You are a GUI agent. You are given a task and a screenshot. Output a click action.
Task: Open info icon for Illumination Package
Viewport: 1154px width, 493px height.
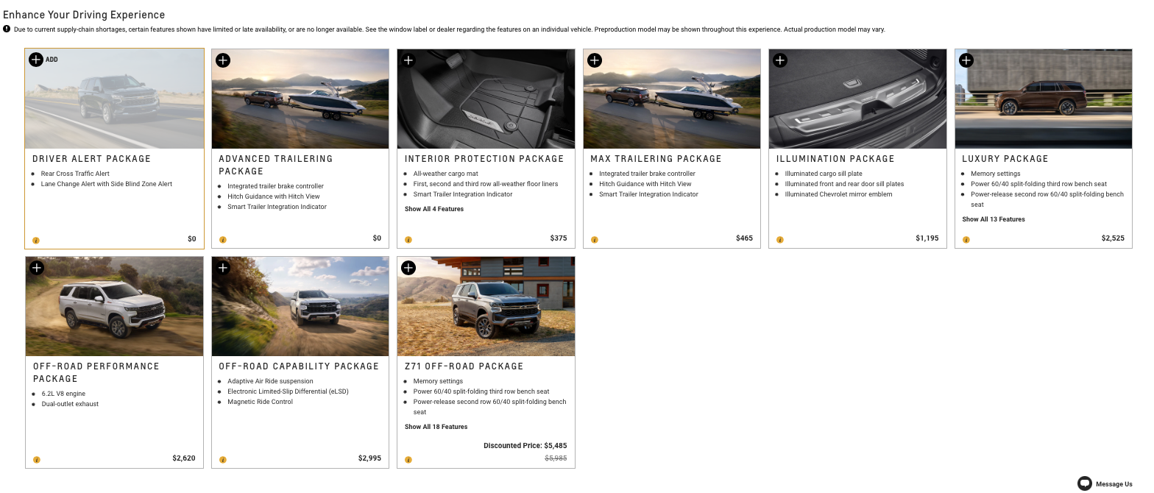coord(780,240)
